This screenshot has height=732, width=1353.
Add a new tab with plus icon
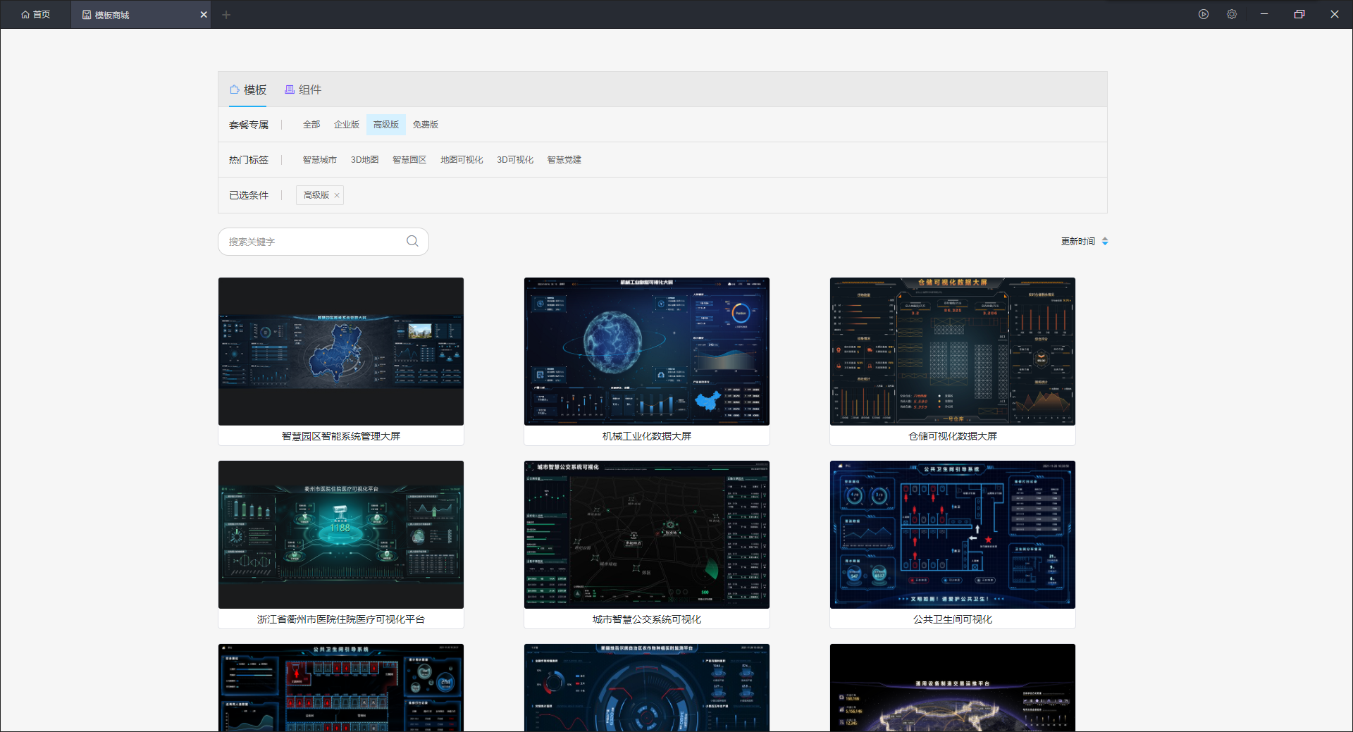click(x=226, y=14)
